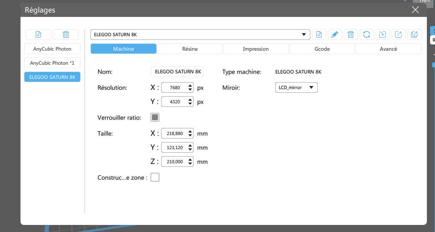This screenshot has width=435, height=232.
Task: Click the Résolution label
Action: pyautogui.click(x=112, y=88)
